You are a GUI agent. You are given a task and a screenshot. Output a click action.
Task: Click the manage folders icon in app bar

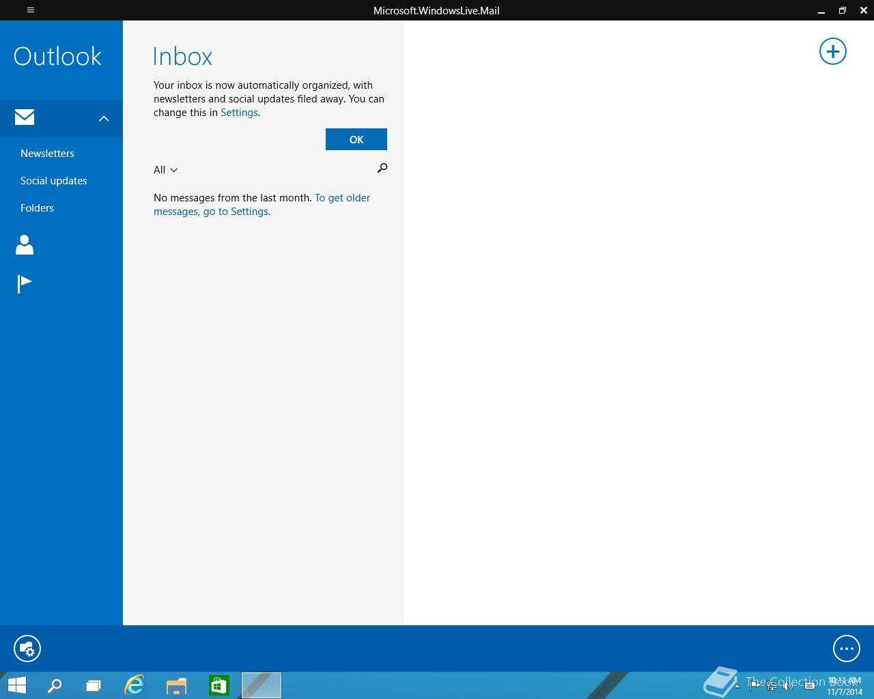[27, 648]
